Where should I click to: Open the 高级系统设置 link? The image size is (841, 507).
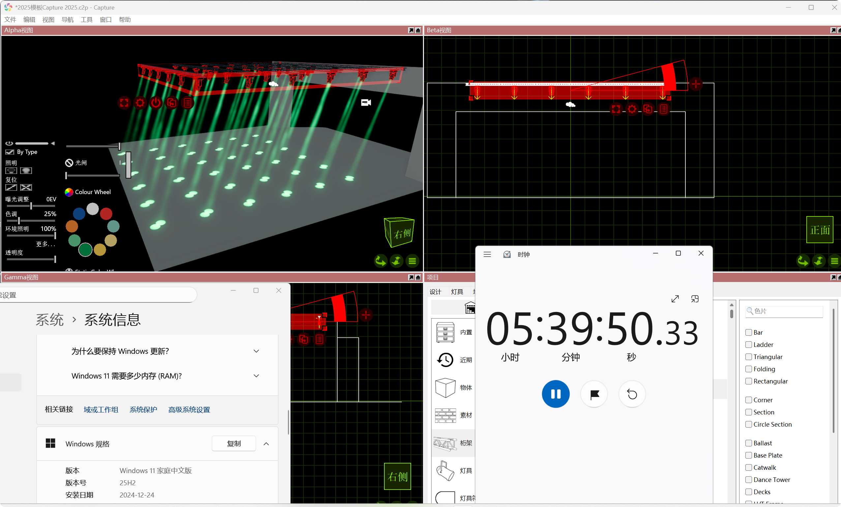(189, 409)
